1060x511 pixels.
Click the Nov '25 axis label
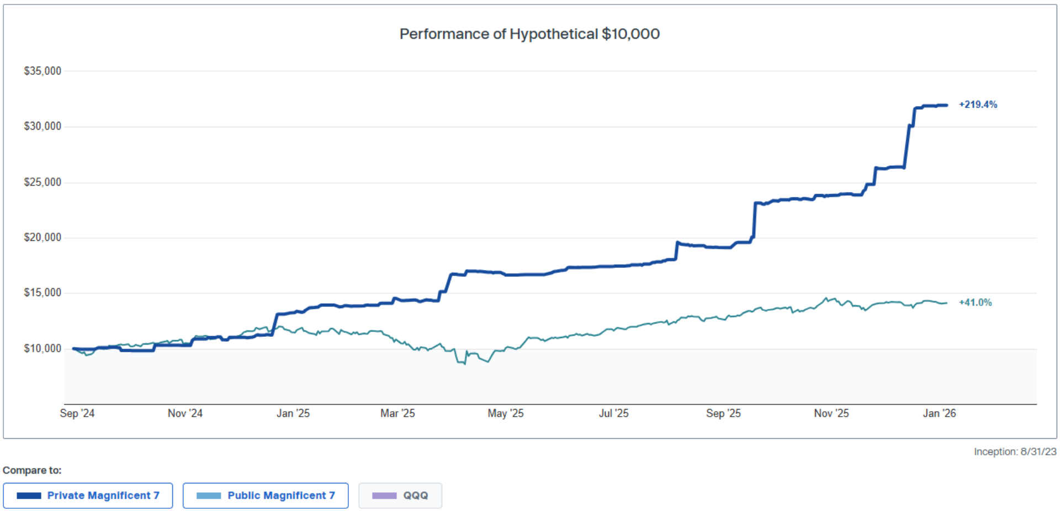(831, 413)
